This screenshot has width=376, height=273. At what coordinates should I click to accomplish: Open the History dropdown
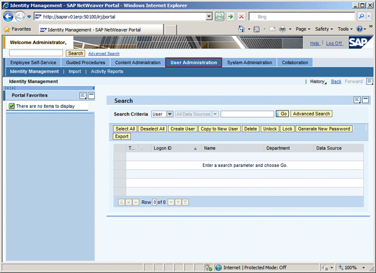tap(318, 82)
